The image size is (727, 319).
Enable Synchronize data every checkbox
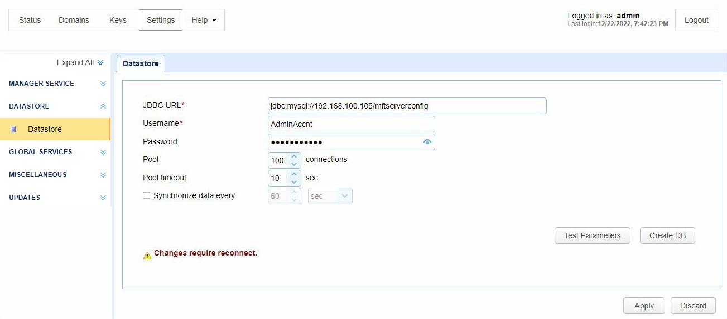(x=147, y=195)
